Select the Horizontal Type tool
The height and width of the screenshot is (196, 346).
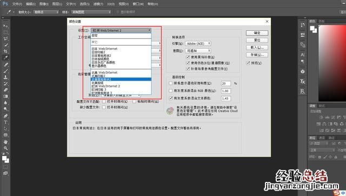(x=5, y=122)
